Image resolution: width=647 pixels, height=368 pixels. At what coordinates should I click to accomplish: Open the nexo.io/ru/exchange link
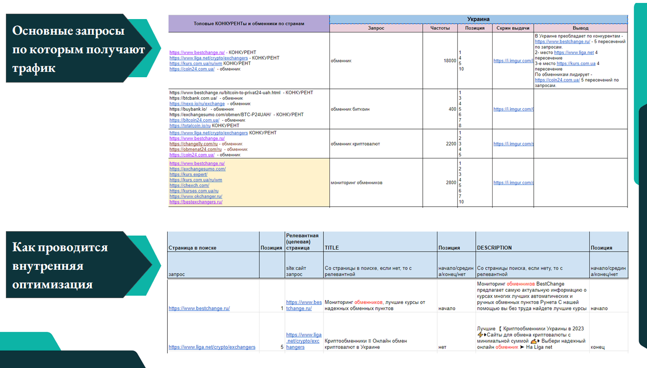point(197,104)
